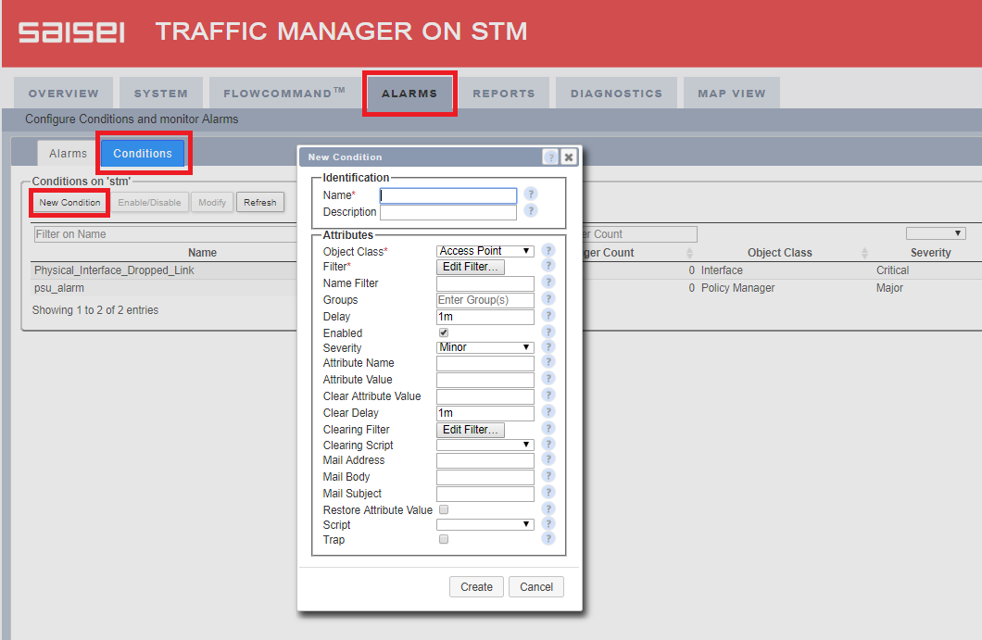Screen dimensions: 982x640
Task: Click the Mail Address input
Action: pos(485,460)
